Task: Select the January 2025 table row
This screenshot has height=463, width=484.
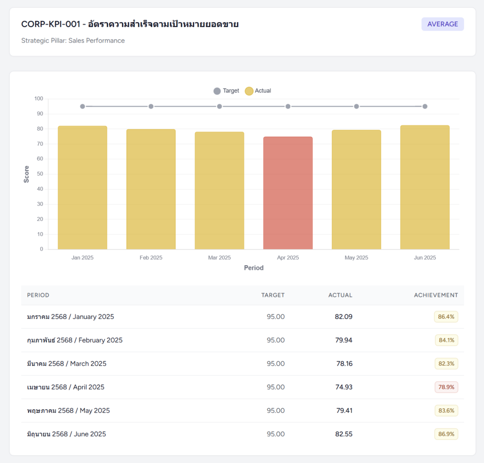Action: coord(70,317)
